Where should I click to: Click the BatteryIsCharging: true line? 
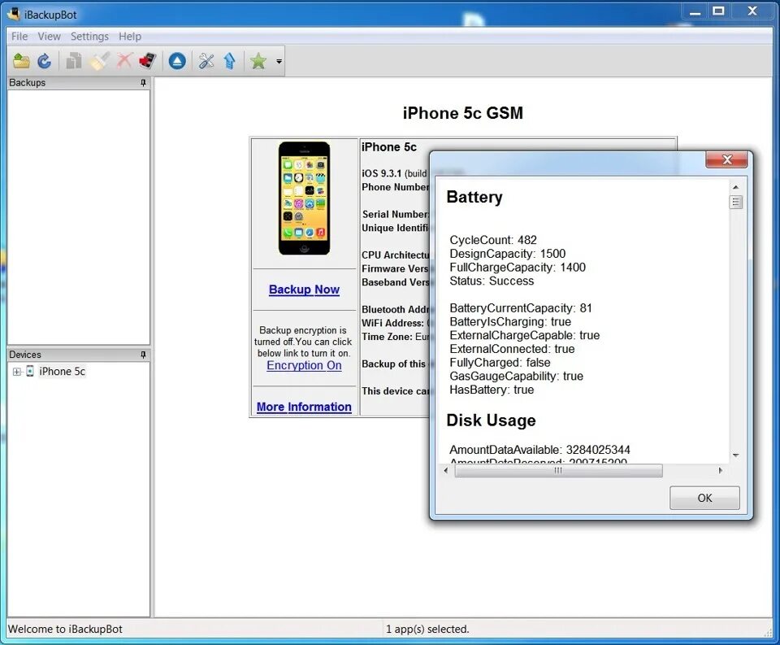[510, 322]
